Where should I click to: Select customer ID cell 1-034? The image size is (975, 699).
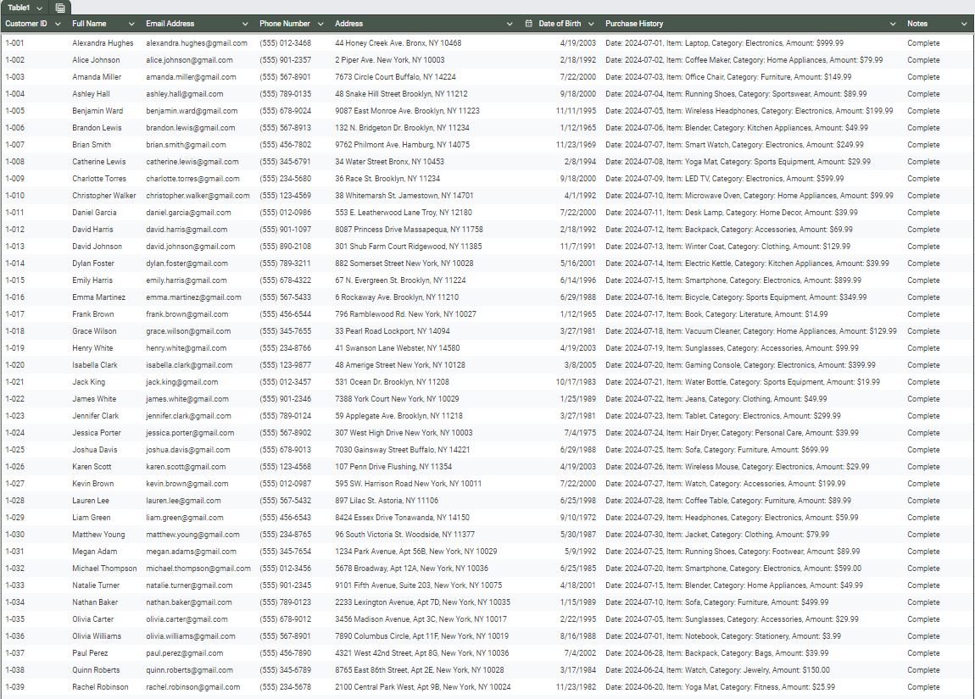(x=15, y=602)
